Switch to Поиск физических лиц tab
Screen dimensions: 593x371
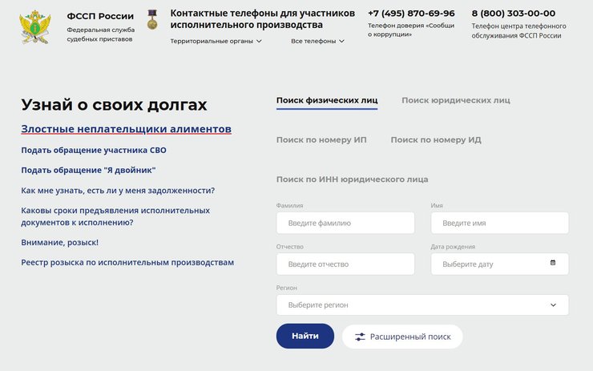(327, 100)
